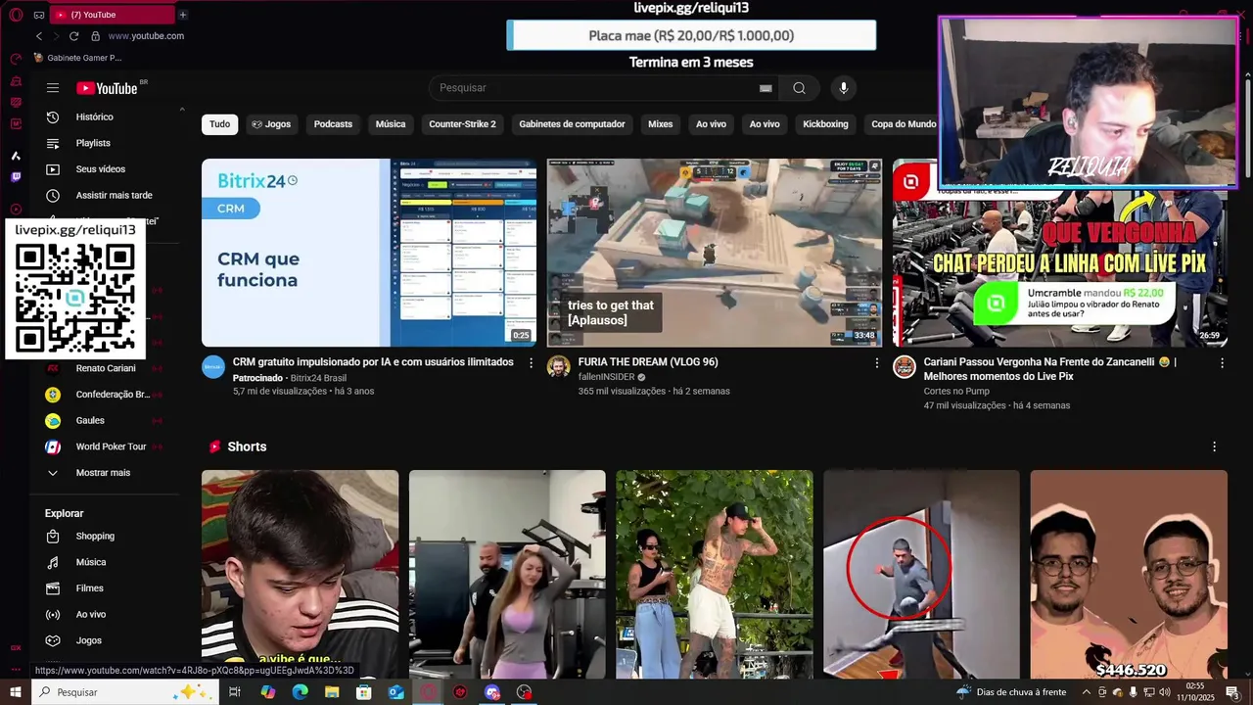1253x705 pixels.
Task: Open Task View on taskbar
Action: tap(235, 692)
